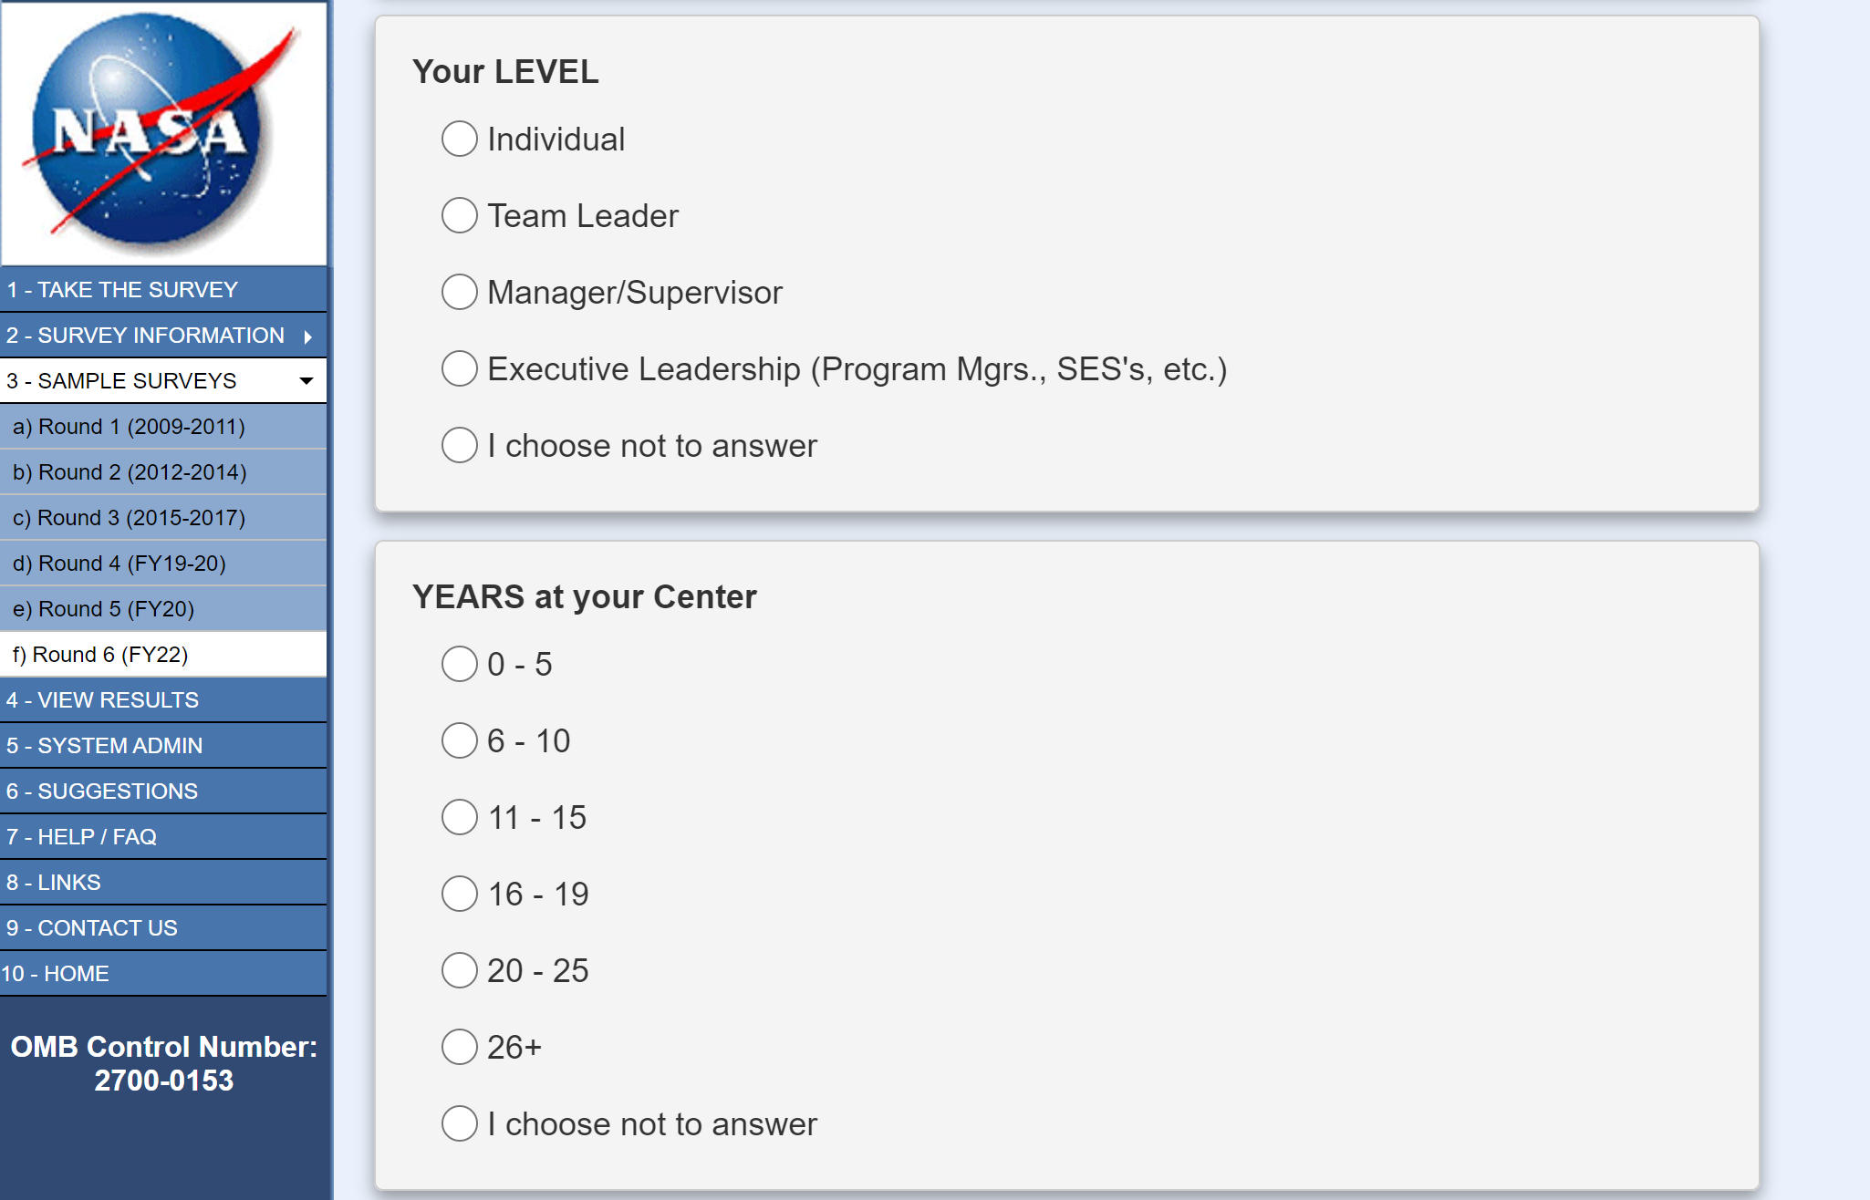The image size is (1870, 1200).
Task: Collapse the Sample Surveys dropdown arrow
Action: 306,381
